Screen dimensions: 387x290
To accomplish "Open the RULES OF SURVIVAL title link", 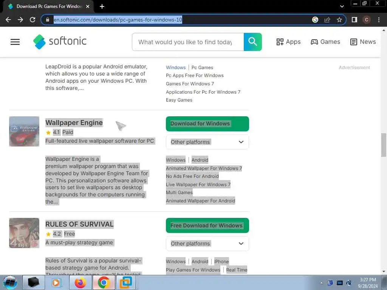I will (x=79, y=224).
